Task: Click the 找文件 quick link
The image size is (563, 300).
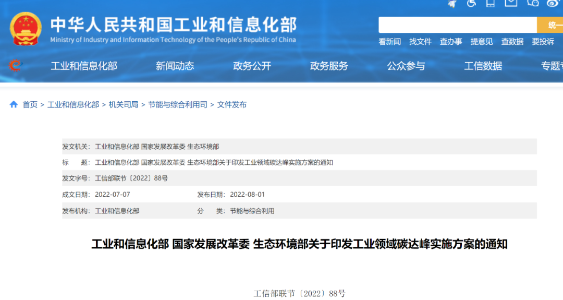Action: 420,42
